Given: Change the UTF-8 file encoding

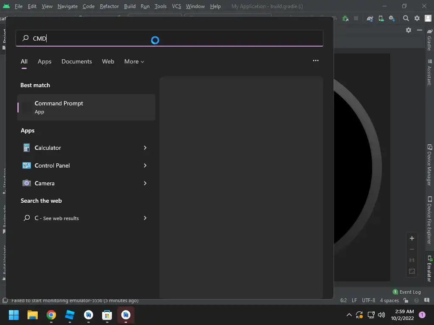Looking at the screenshot, I should coord(368,300).
